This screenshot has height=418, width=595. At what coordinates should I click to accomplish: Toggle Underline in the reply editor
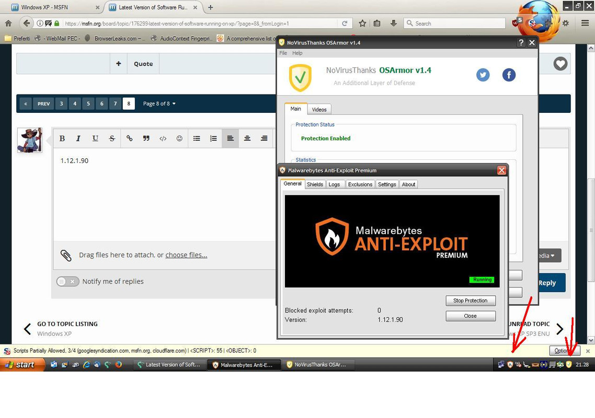[95, 138]
